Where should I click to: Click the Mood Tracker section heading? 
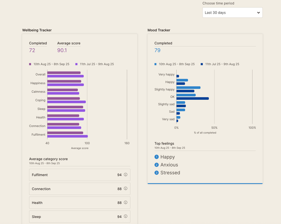159,30
